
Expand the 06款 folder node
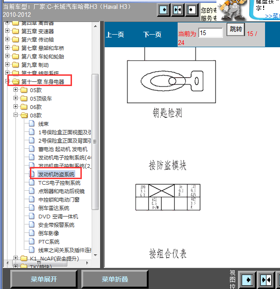[x=15, y=106]
